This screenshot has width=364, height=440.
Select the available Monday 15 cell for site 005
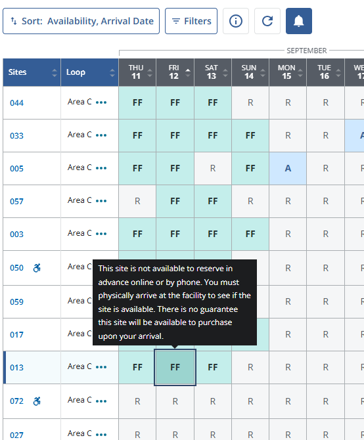coord(288,168)
